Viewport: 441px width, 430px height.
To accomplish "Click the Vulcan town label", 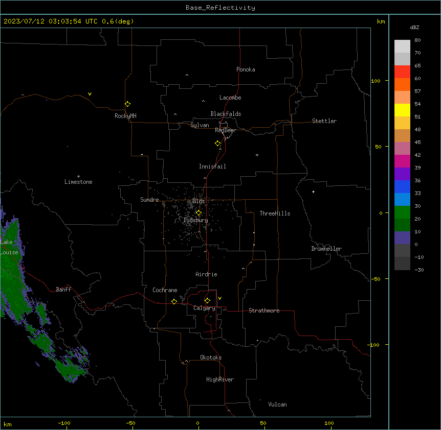I will (x=277, y=404).
